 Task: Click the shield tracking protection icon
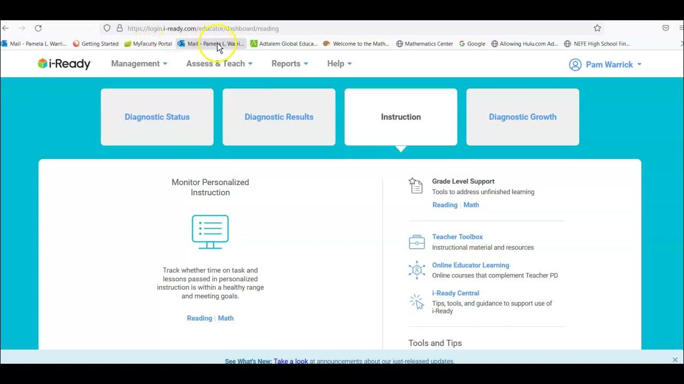pos(107,28)
